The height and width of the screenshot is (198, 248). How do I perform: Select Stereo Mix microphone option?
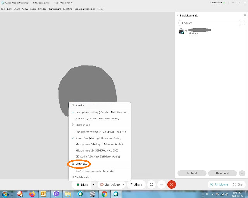(100, 138)
